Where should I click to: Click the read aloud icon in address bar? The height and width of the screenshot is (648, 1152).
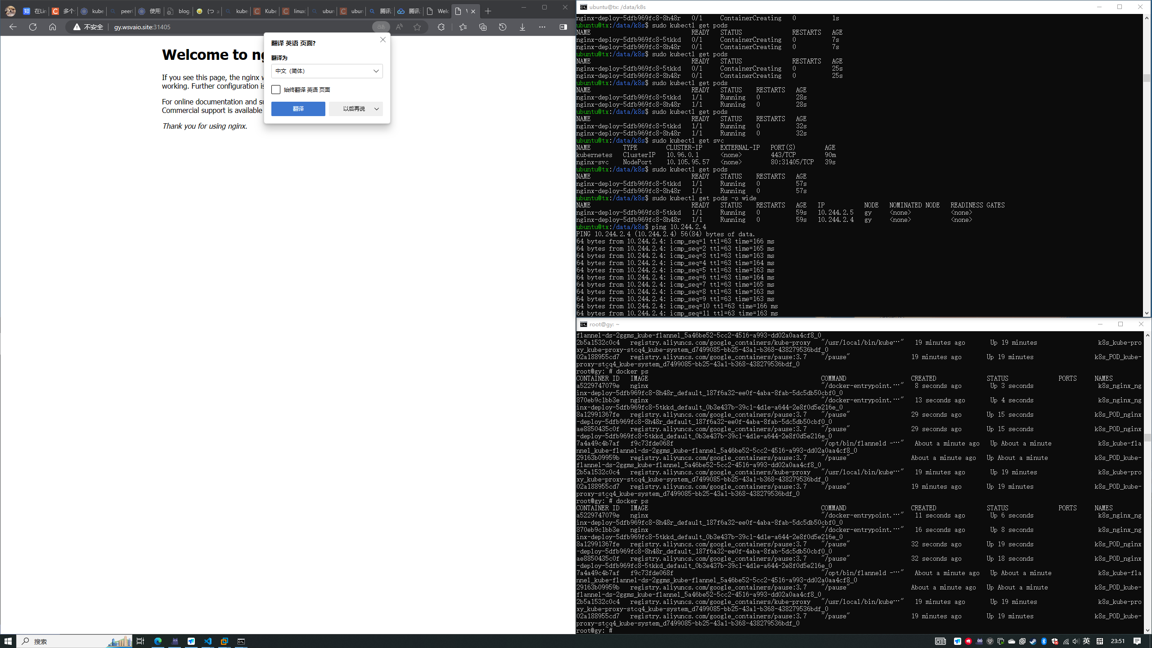[399, 27]
